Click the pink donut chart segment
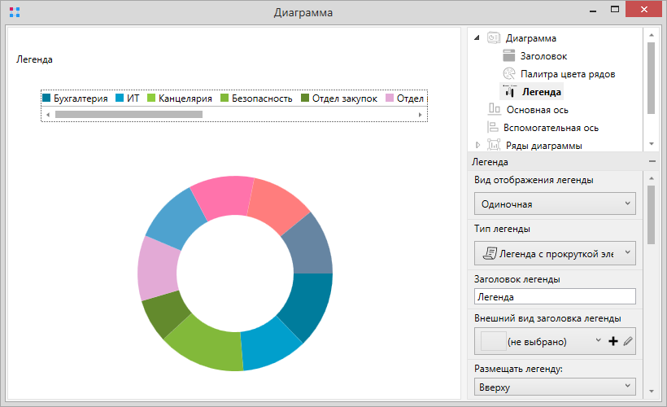The height and width of the screenshot is (407, 667). (x=218, y=198)
